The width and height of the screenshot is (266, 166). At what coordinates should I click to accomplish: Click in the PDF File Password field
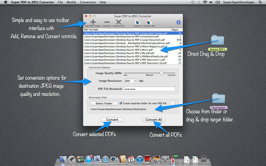coord(149,89)
